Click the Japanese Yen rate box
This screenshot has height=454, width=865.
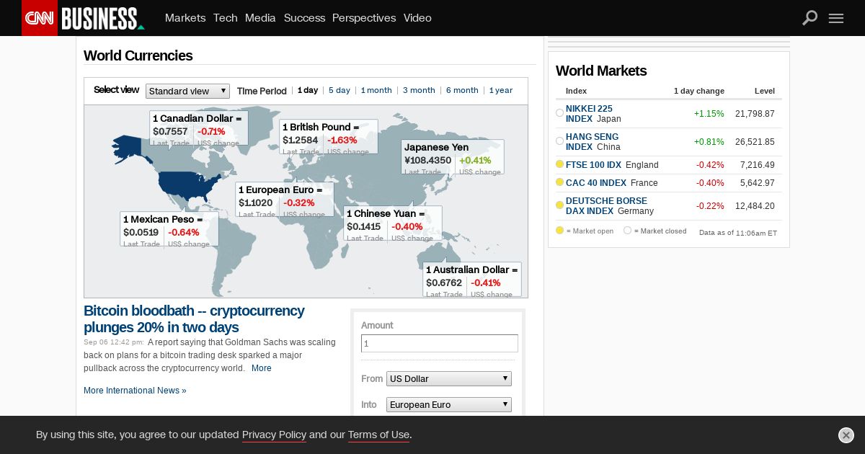[453, 157]
